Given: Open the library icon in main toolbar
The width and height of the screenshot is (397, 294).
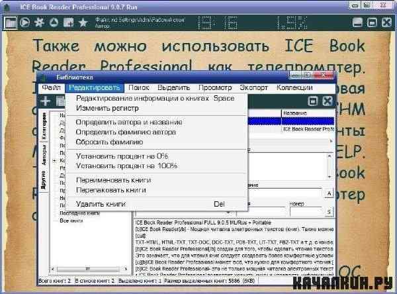Looking at the screenshot, I should click(11, 23).
